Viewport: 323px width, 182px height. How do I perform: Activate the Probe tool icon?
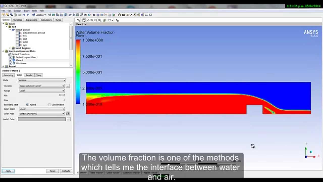click(x=131, y=15)
